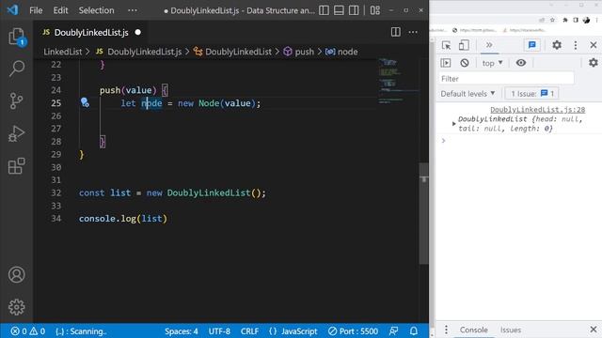This screenshot has height=338, width=602.
Task: Click the Extensions puzzle icon in browser
Action: [565, 20]
